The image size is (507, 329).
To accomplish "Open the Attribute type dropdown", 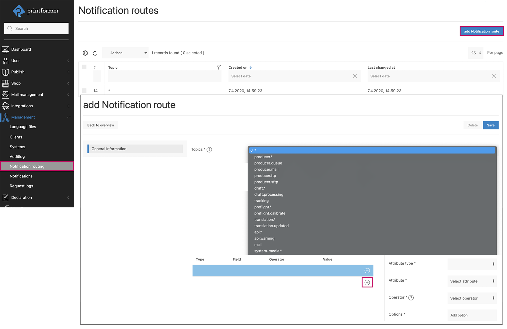I will click(x=472, y=264).
